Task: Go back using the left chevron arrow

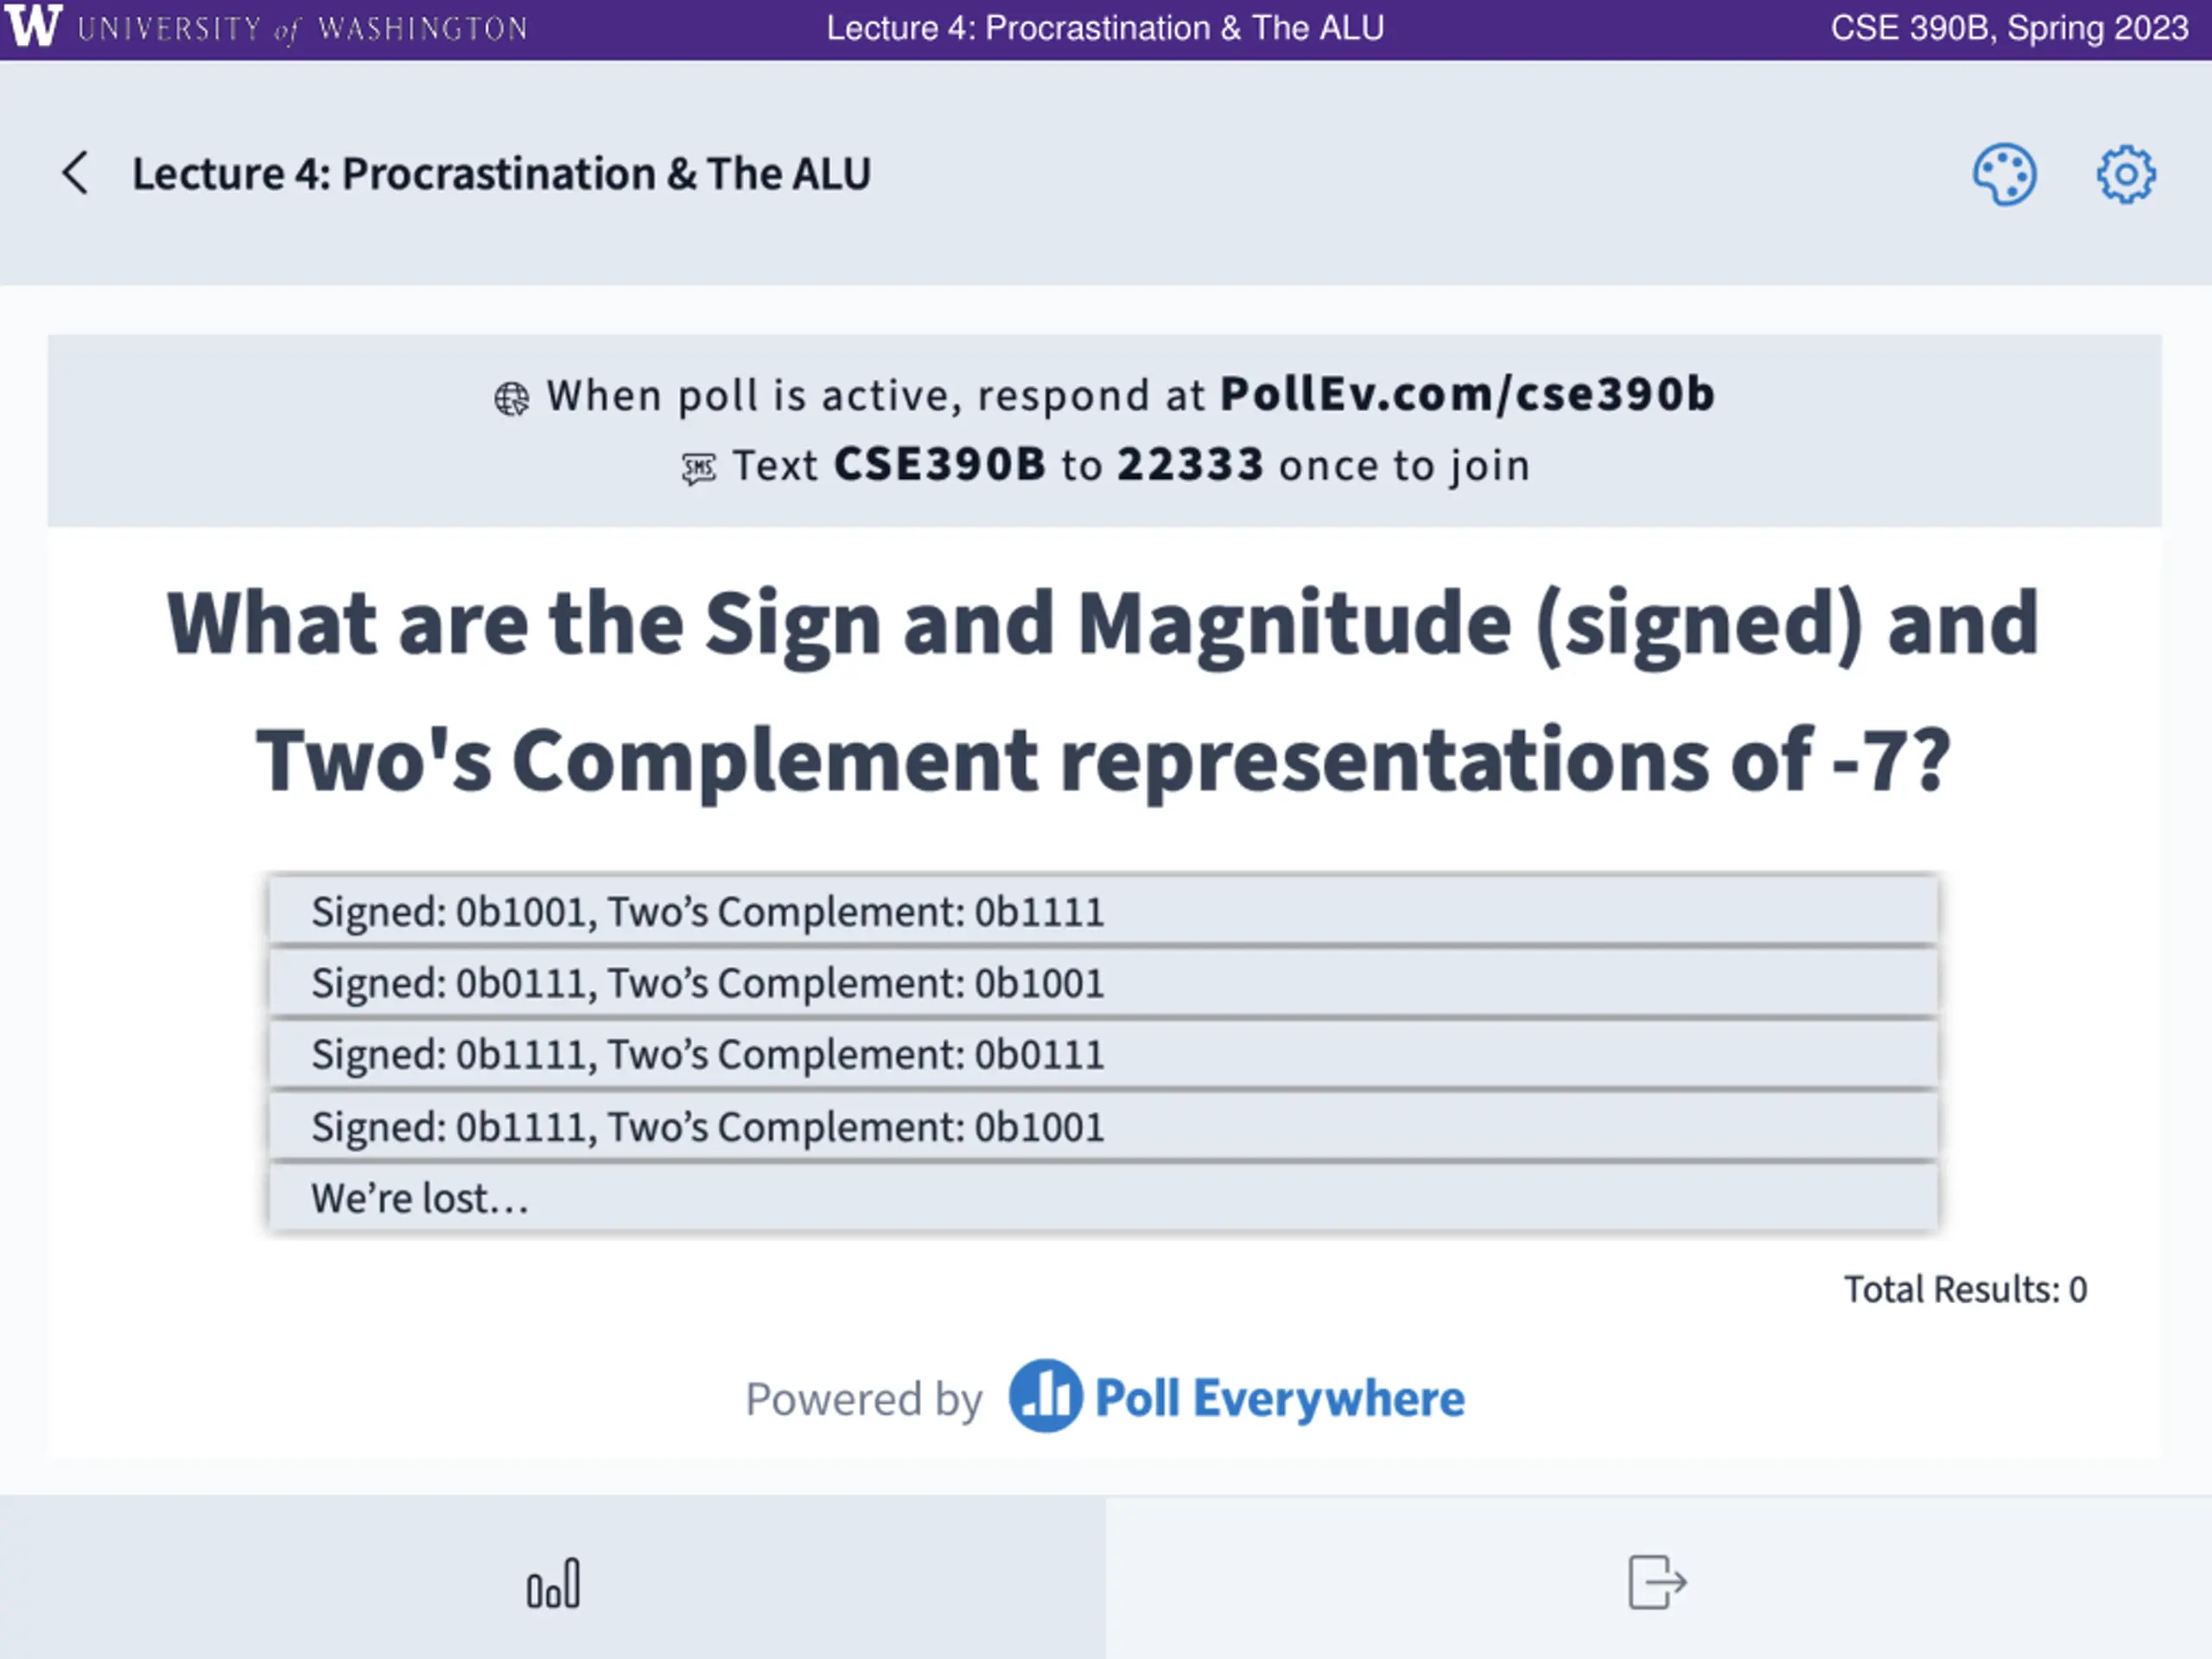Action: (76, 174)
